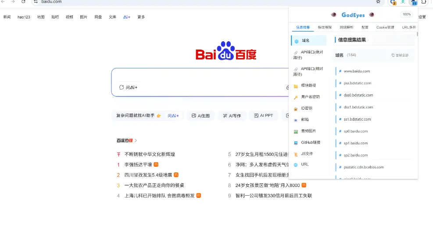Image resolution: width=433 pixels, height=229 pixels.
Task: Click the Baidu paw logo
Action: point(226,50)
